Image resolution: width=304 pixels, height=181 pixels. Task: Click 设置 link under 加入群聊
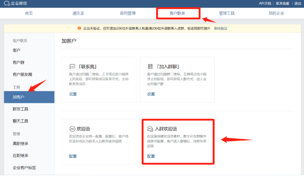[151, 94]
